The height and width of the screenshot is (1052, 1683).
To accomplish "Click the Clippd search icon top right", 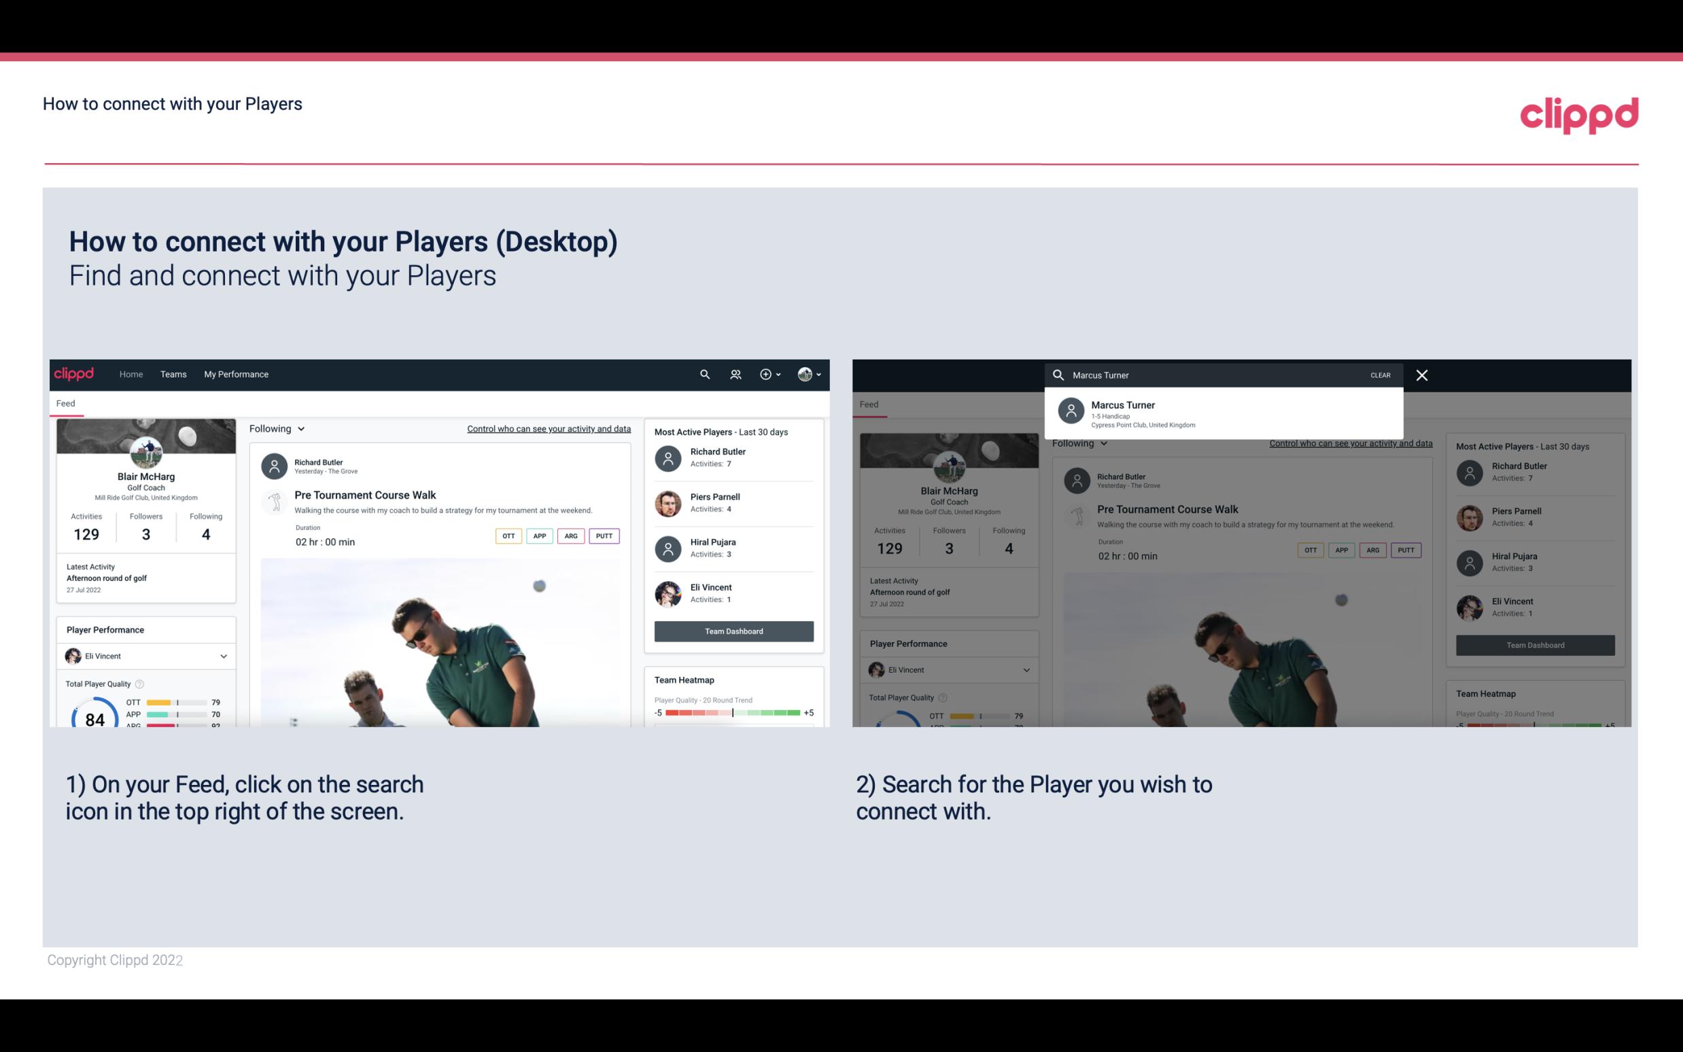I will [x=701, y=373].
